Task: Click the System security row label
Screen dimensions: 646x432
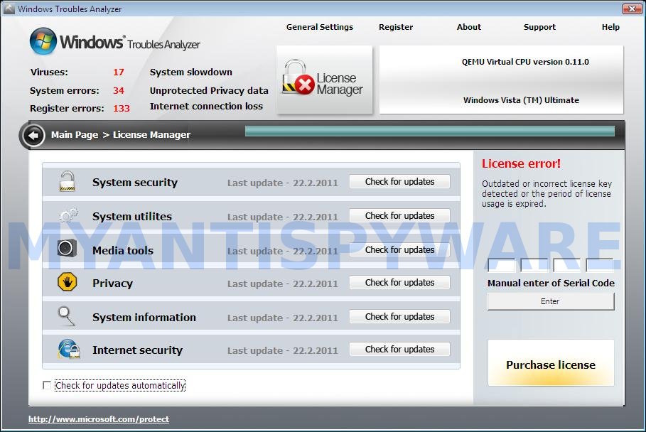Action: point(135,183)
